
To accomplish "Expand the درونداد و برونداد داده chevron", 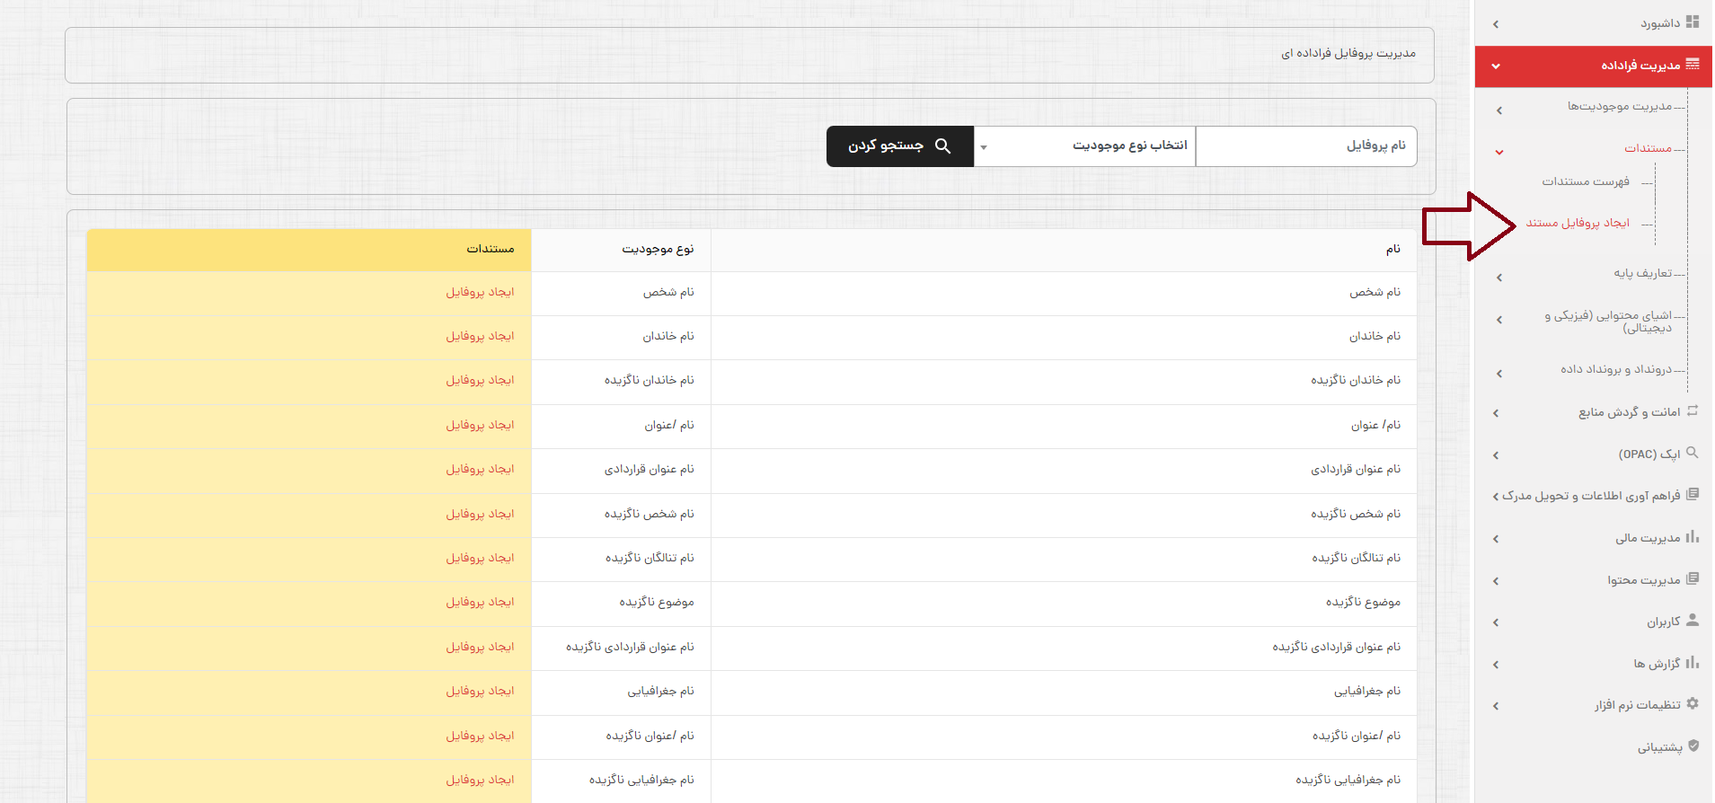I will tap(1499, 374).
